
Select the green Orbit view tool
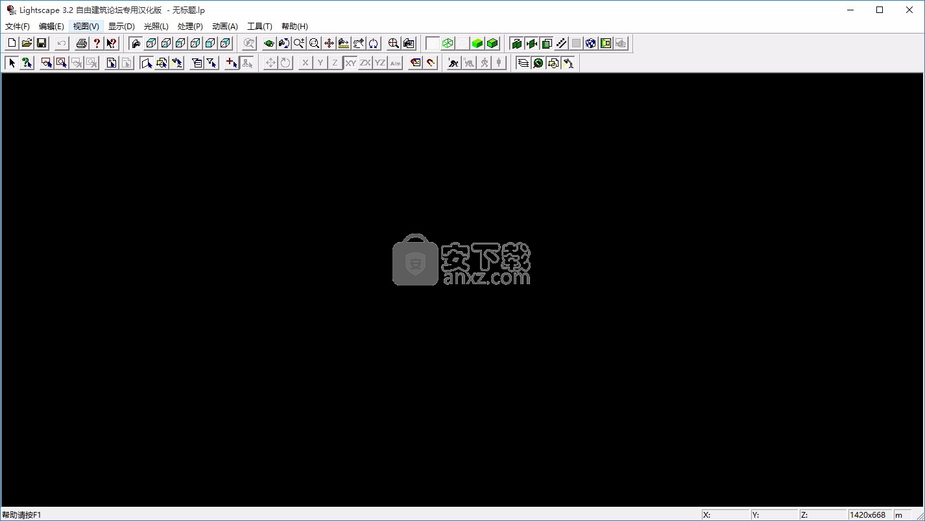269,43
